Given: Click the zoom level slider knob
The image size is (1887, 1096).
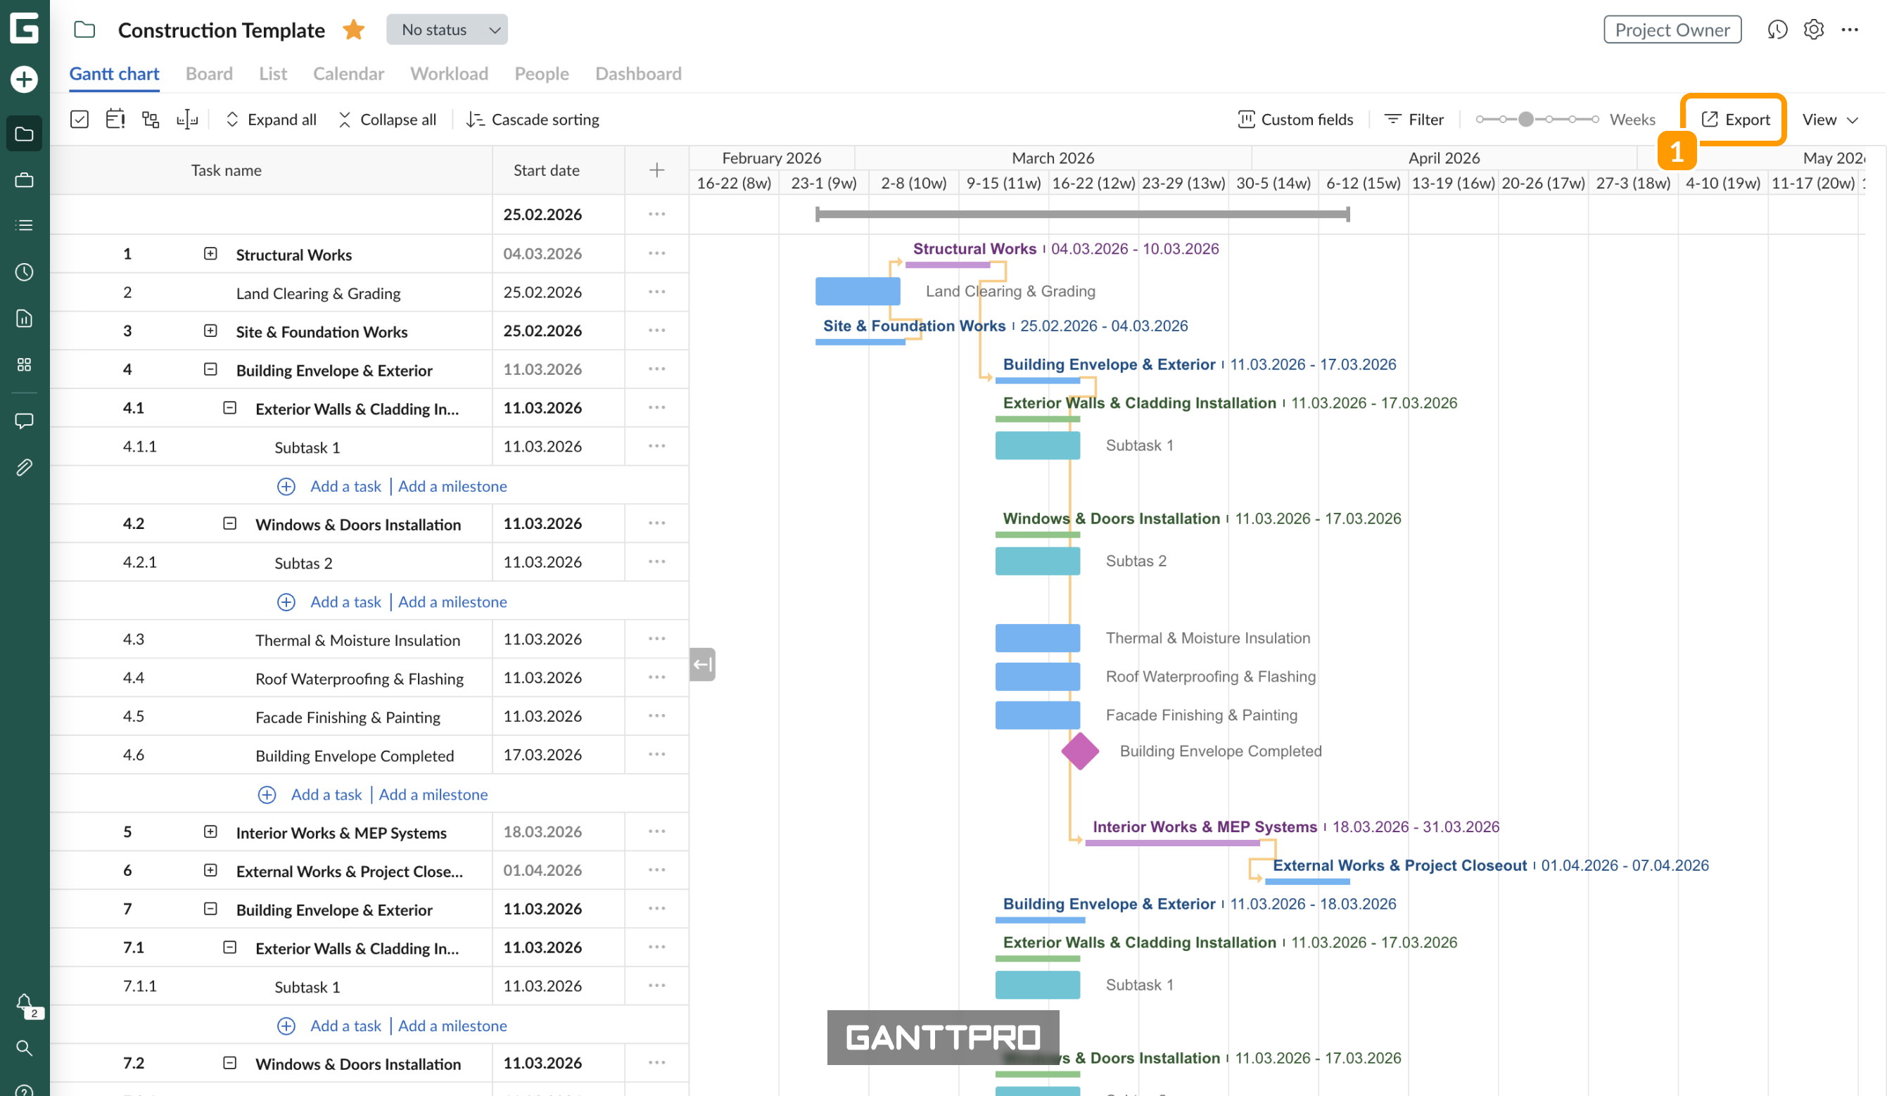Looking at the screenshot, I should tap(1526, 119).
